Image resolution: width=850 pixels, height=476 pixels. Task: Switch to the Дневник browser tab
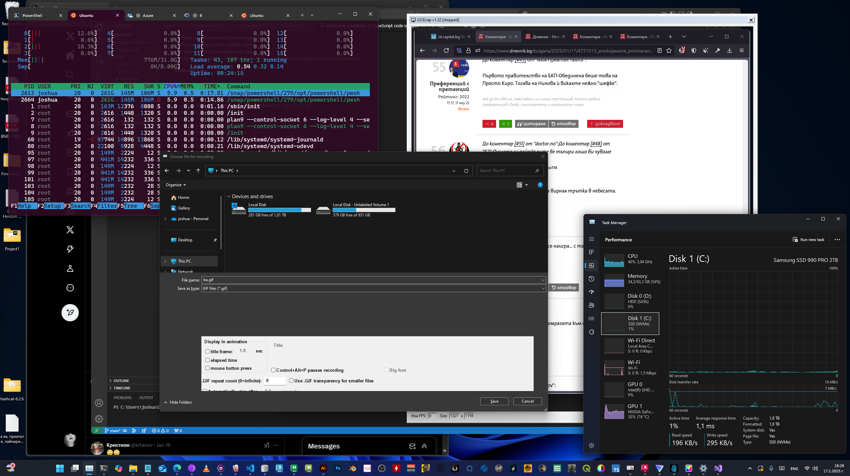544,37
